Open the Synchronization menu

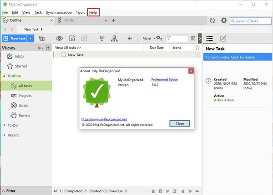(59, 13)
